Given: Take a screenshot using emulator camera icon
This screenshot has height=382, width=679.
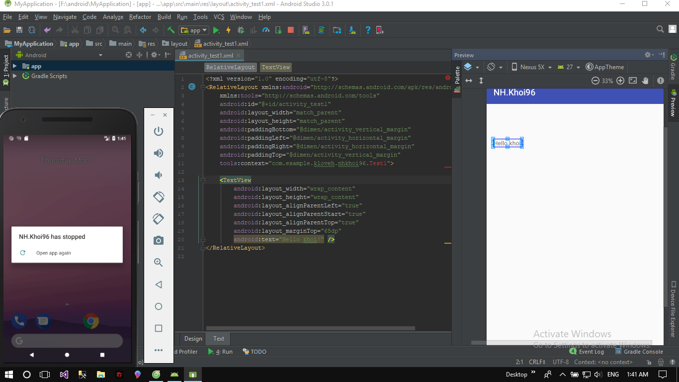Looking at the screenshot, I should click(x=159, y=241).
